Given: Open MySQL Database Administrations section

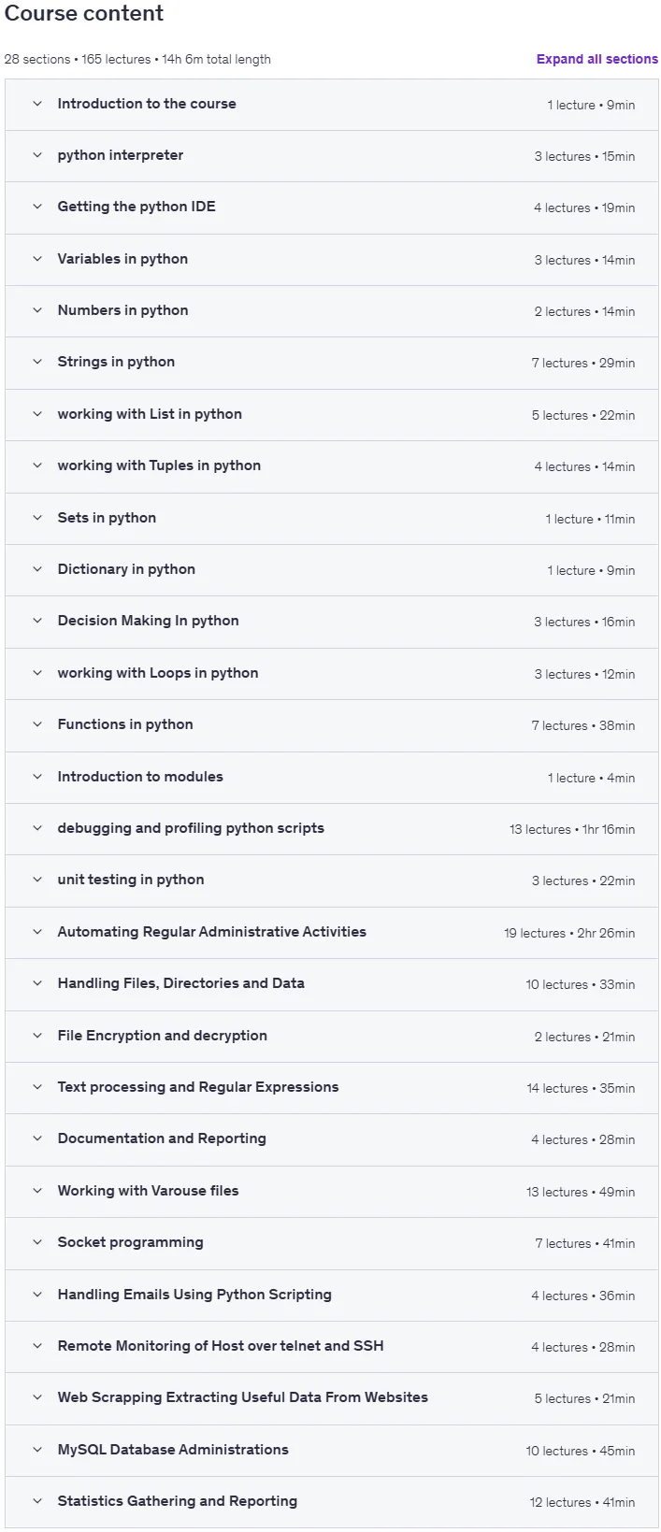Looking at the screenshot, I should [x=332, y=1450].
